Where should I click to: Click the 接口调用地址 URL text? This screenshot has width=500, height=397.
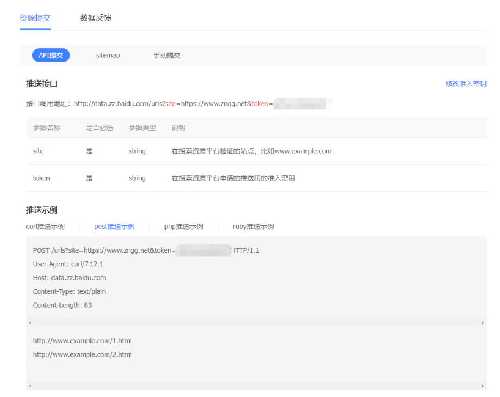click(x=174, y=104)
